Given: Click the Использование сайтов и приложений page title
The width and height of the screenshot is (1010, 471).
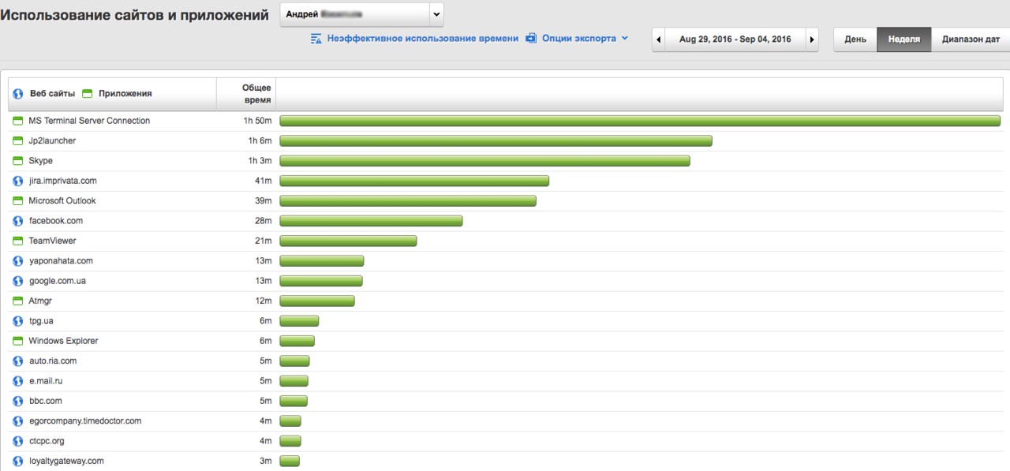Looking at the screenshot, I should click(135, 15).
